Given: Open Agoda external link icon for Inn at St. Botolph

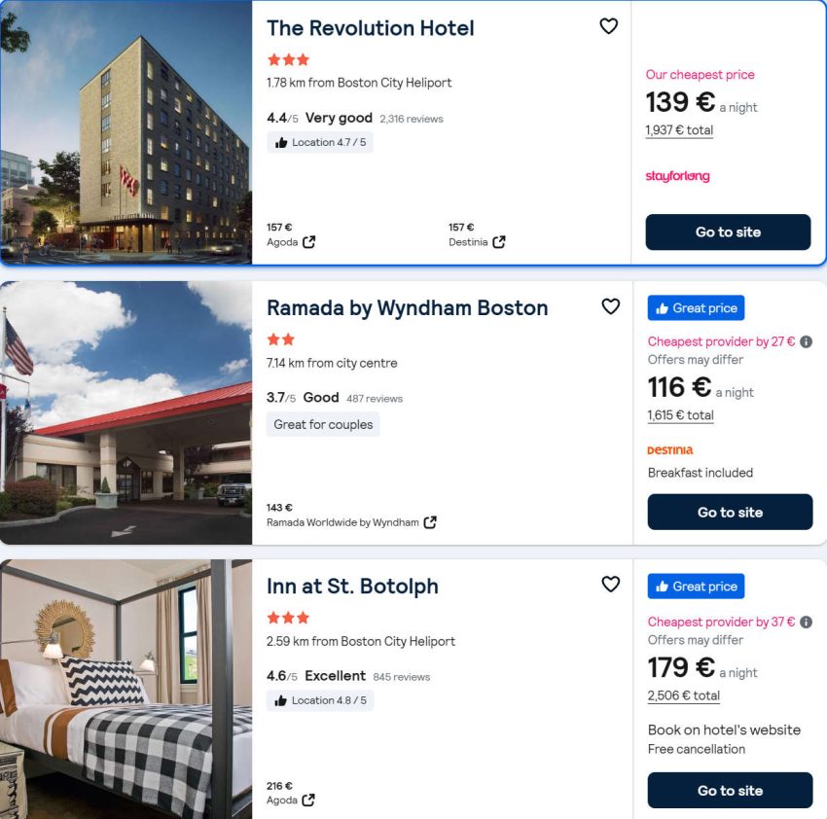Looking at the screenshot, I should (x=308, y=801).
